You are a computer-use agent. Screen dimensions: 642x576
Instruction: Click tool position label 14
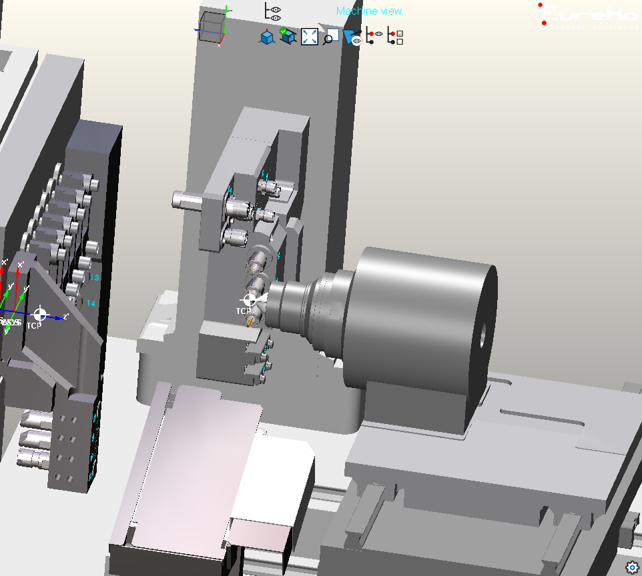pos(91,303)
